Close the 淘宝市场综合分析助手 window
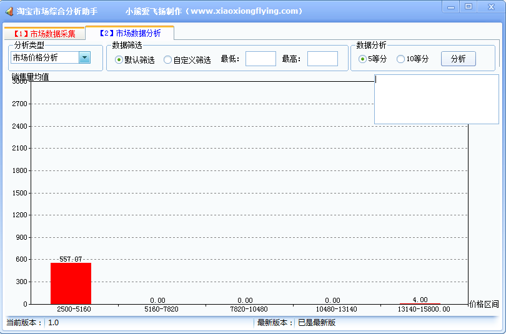Viewport: 506px width, 334px height. click(489, 6)
